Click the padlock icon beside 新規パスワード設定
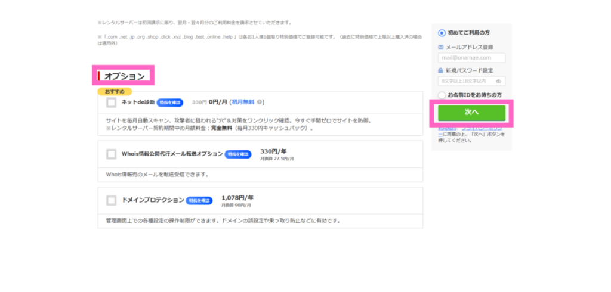Image resolution: width=611 pixels, height=292 pixels. coord(441,70)
